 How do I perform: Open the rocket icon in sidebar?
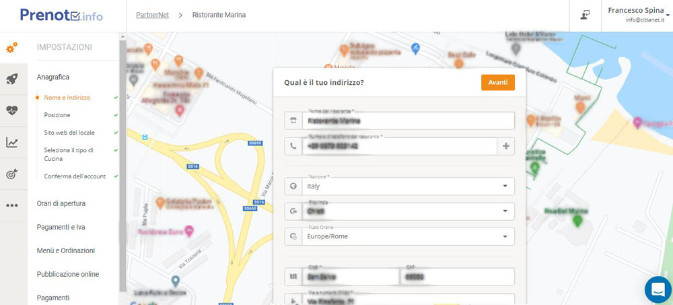(12, 79)
